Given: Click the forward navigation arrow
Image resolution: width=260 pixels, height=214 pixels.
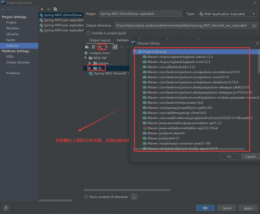Looking at the screenshot, I should pyautogui.click(x=10, y=10).
